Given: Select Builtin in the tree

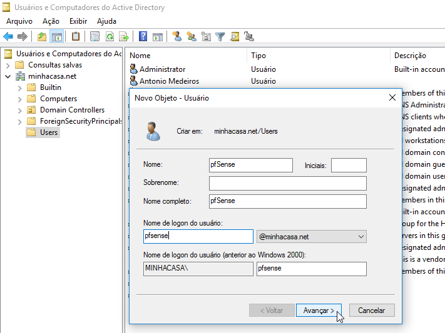Looking at the screenshot, I should tap(51, 87).
